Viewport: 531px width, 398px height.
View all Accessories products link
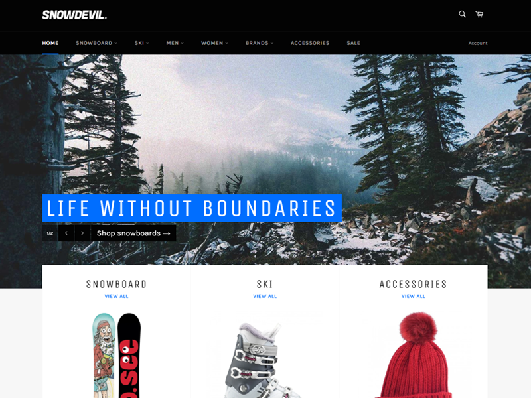click(413, 296)
